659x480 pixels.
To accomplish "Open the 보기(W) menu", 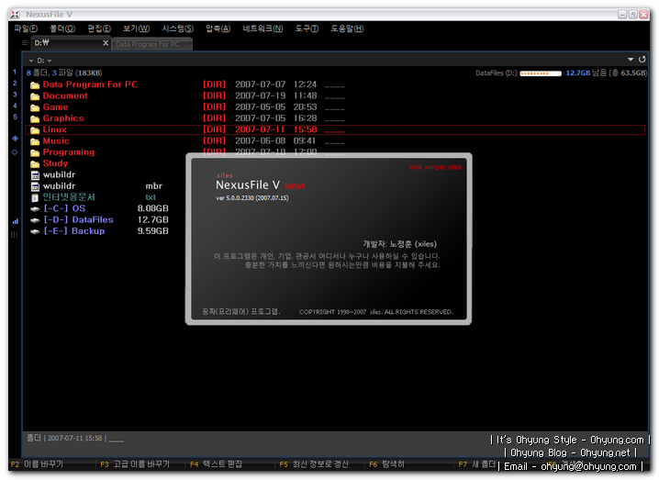I will pos(136,28).
